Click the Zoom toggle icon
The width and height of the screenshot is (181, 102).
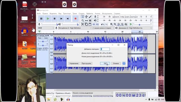126,24
